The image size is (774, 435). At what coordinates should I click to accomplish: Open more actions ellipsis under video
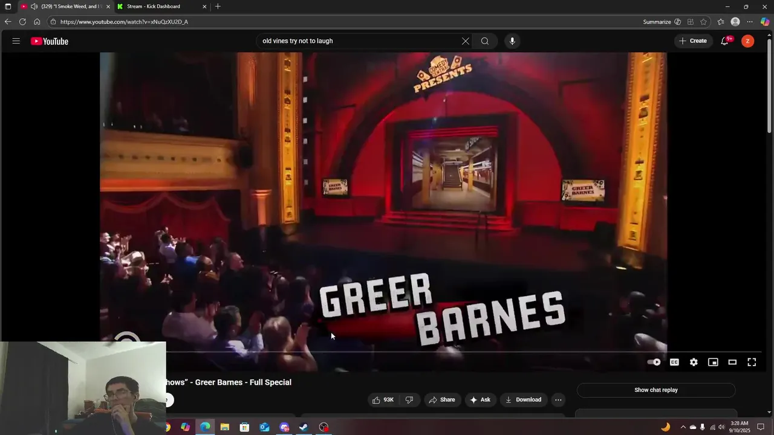click(558, 400)
